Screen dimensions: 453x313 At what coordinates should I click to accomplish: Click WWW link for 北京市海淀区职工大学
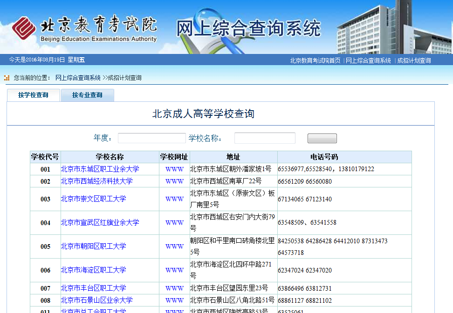point(174,270)
